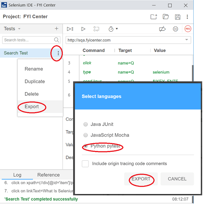Run current test play icon
This screenshot has width=203, height=220.
83,29
